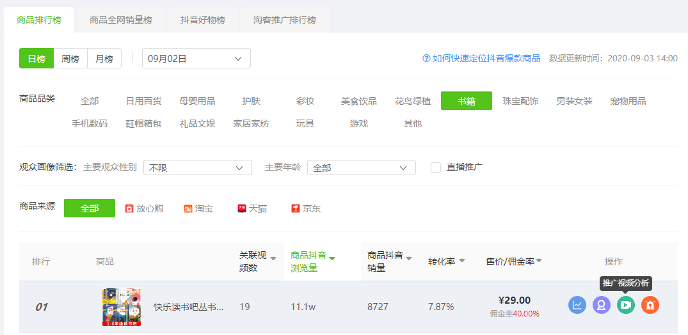Click the 快乐读书吧丛书 product thumbnail

(x=122, y=307)
